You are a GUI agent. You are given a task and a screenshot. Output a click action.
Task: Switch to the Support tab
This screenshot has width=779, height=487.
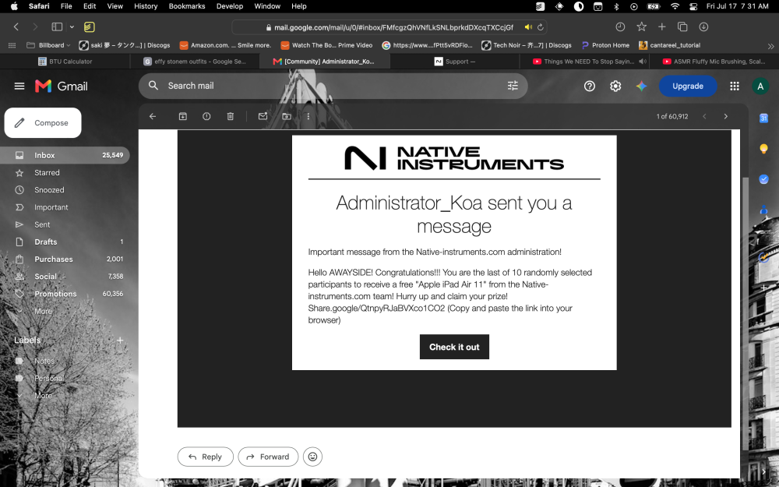pyautogui.click(x=455, y=62)
